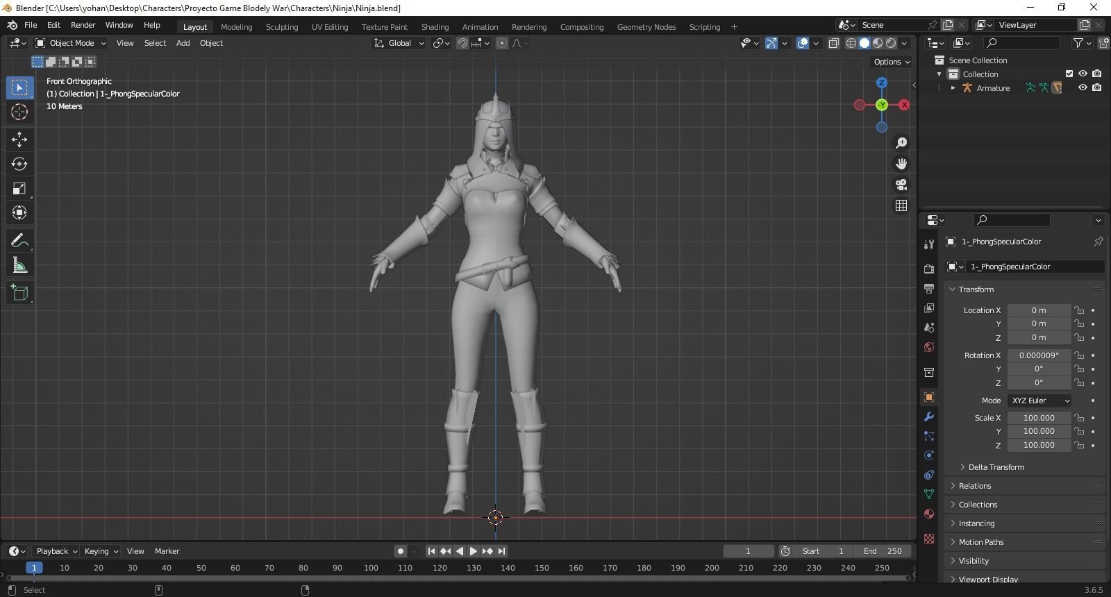
Task: Exclude Collection from the View Layer
Action: point(1069,74)
